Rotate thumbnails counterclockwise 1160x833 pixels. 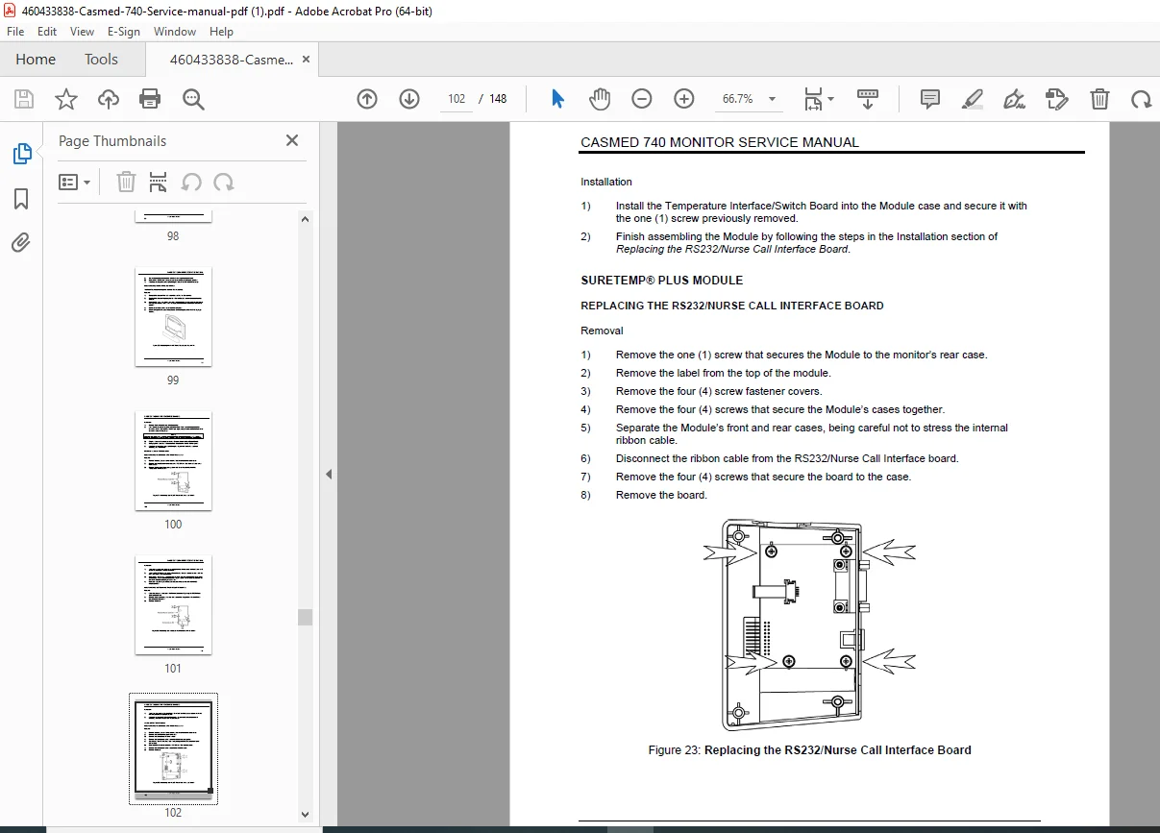point(191,182)
